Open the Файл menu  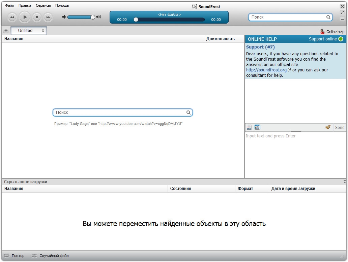(9, 5)
